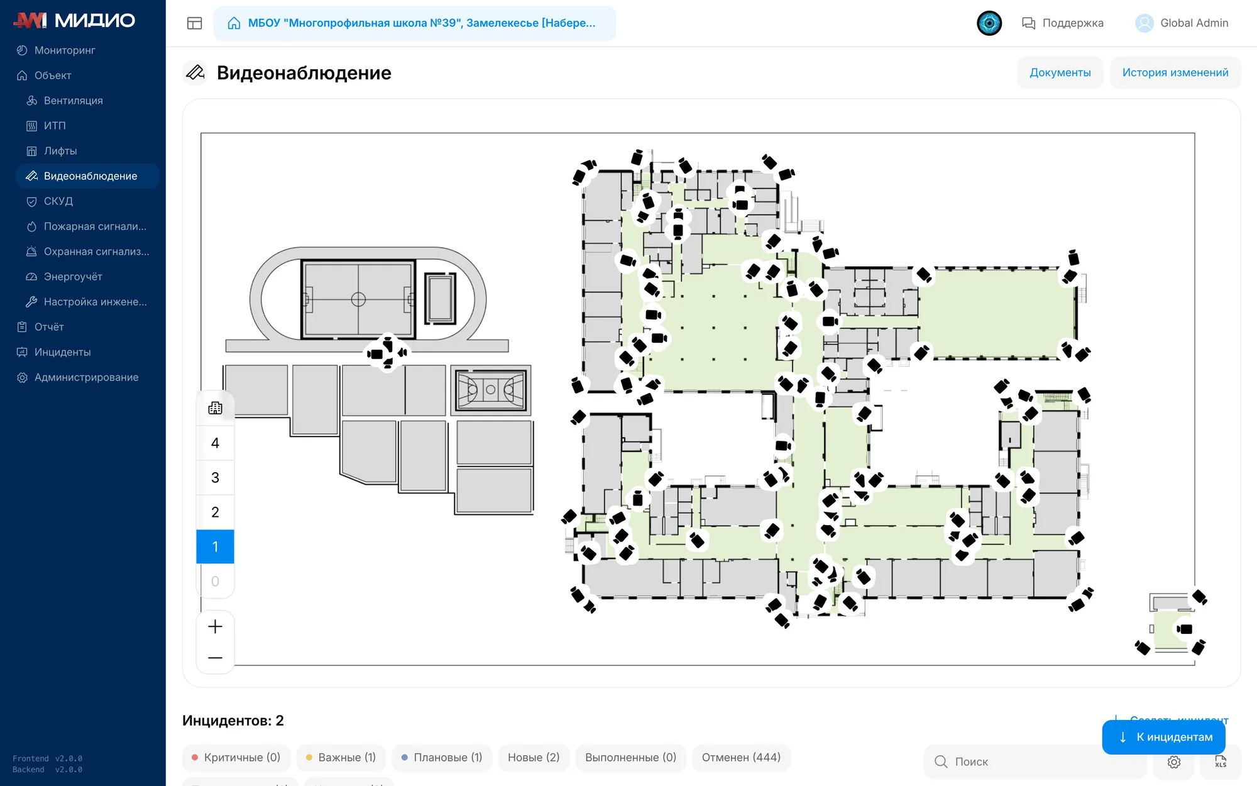Collapse the Объект sidebar section
This screenshot has height=786, width=1257.
[53, 75]
